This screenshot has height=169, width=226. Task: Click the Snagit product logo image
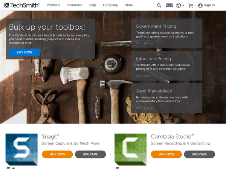pyautogui.click(x=21, y=149)
